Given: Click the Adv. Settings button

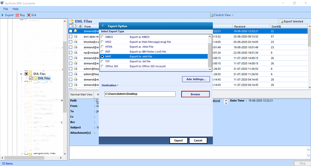Looking at the screenshot, I should tap(196, 79).
